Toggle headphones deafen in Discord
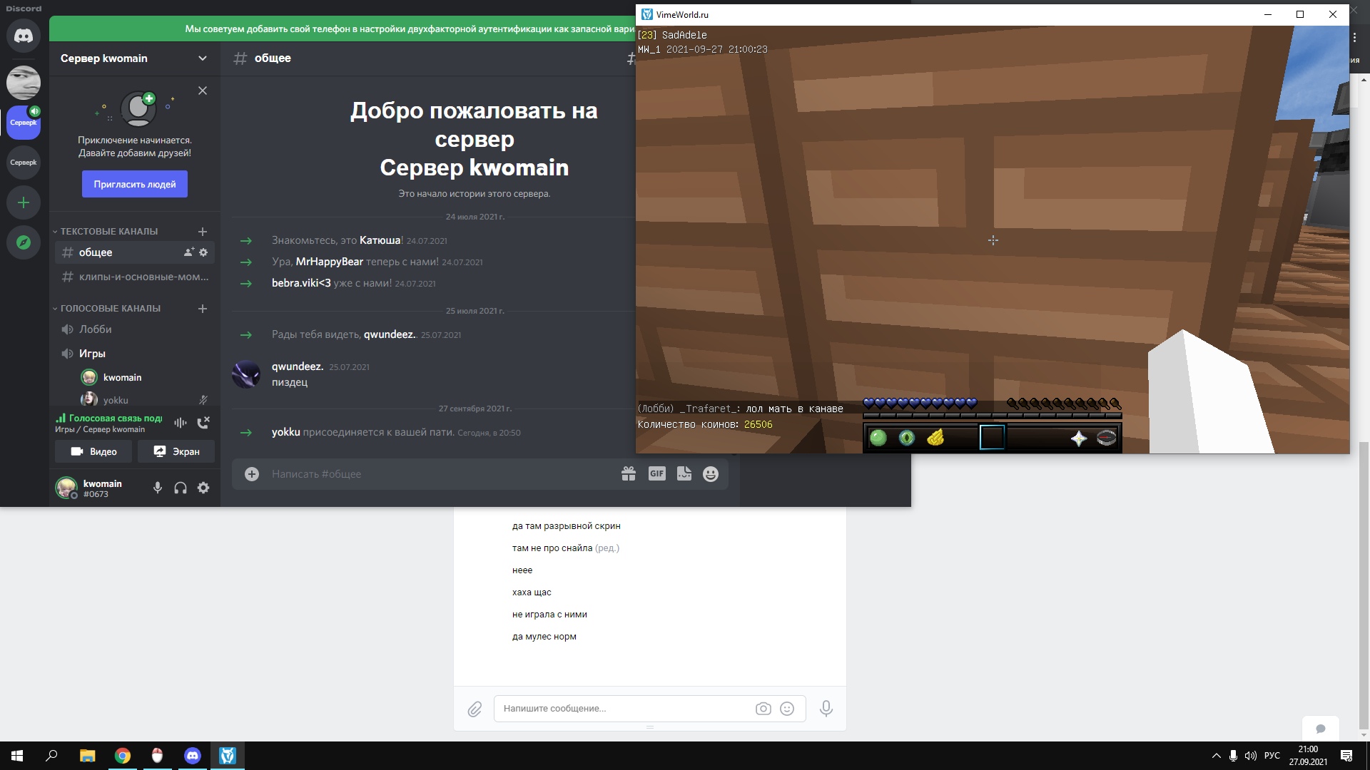Image resolution: width=1370 pixels, height=770 pixels. coord(181,488)
